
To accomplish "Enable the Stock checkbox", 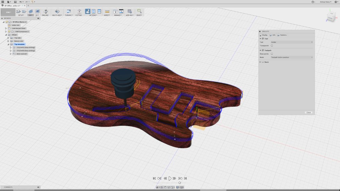I will (x=263, y=62).
